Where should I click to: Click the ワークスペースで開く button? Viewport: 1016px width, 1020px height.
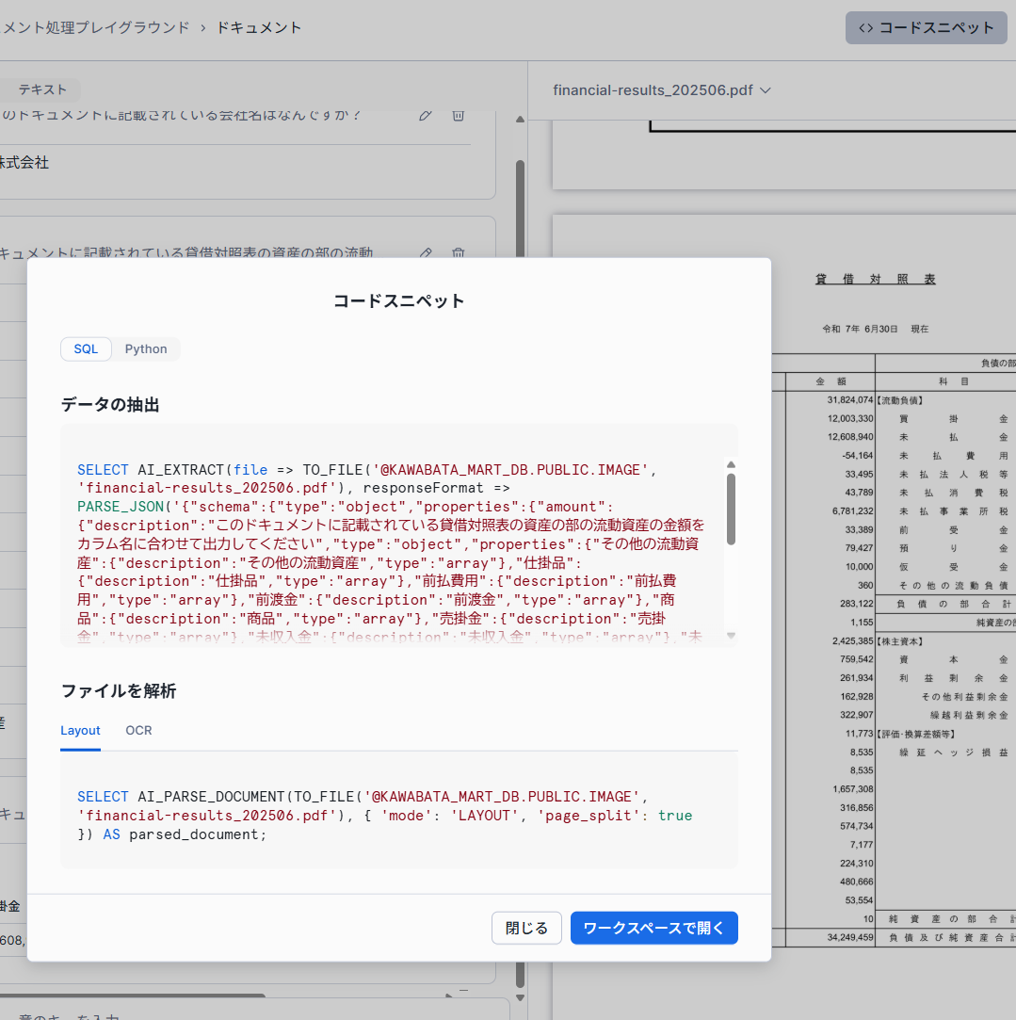coord(653,928)
